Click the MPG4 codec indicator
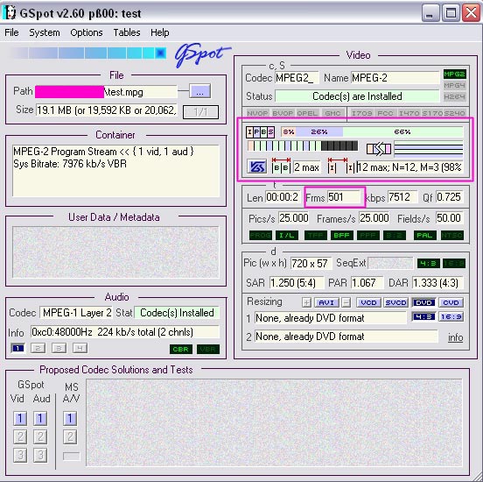The image size is (483, 482). click(x=454, y=85)
